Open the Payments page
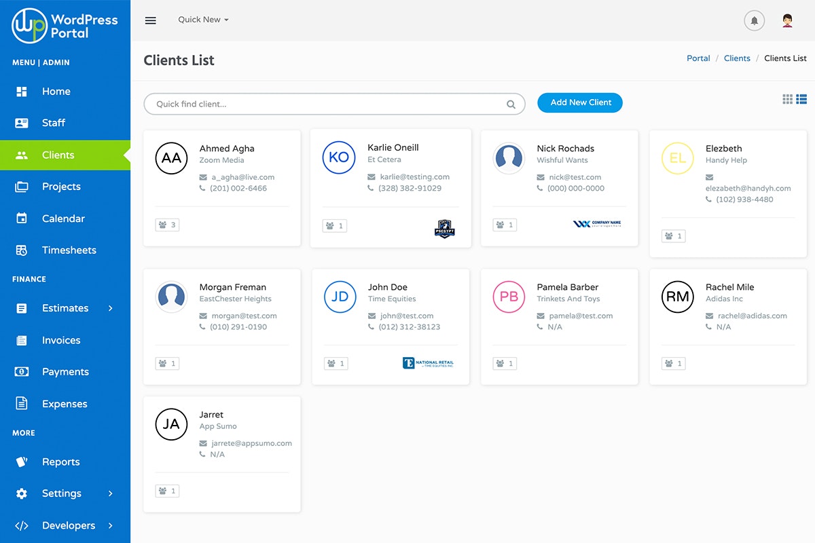 (65, 372)
